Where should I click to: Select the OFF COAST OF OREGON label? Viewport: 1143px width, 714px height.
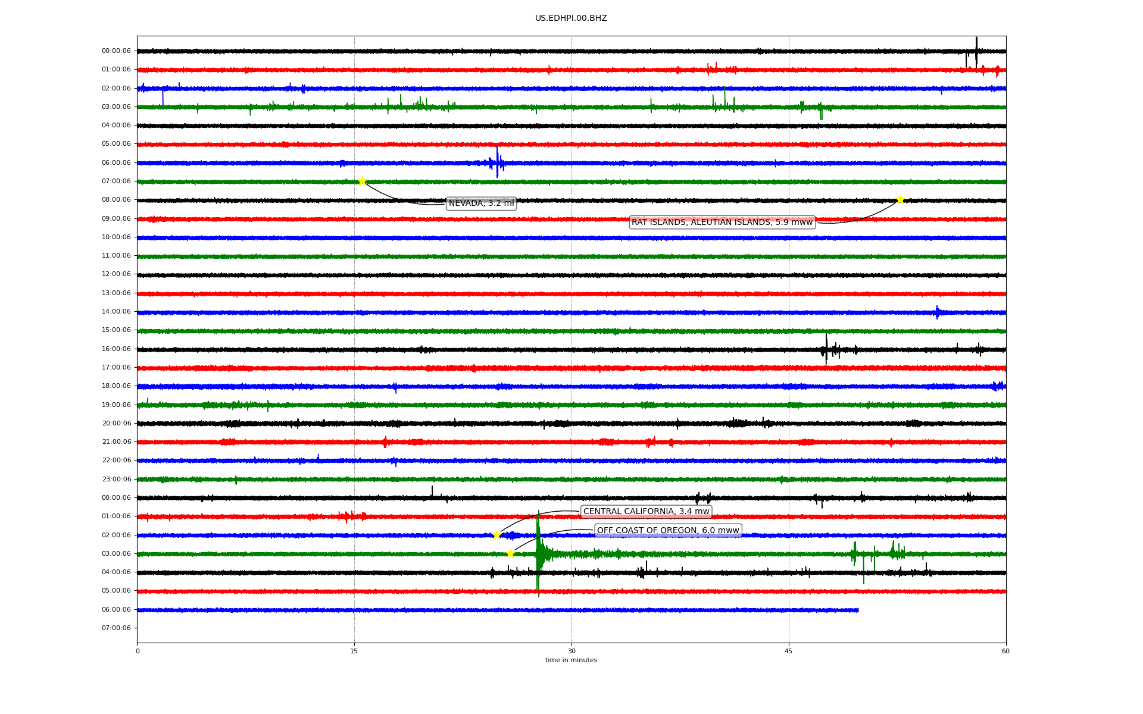668,531
